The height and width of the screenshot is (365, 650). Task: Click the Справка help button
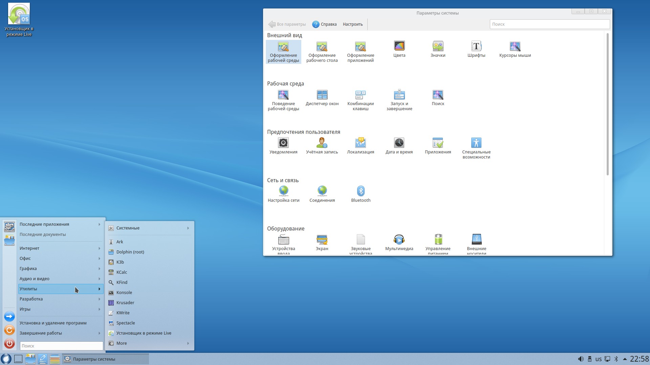pyautogui.click(x=324, y=24)
